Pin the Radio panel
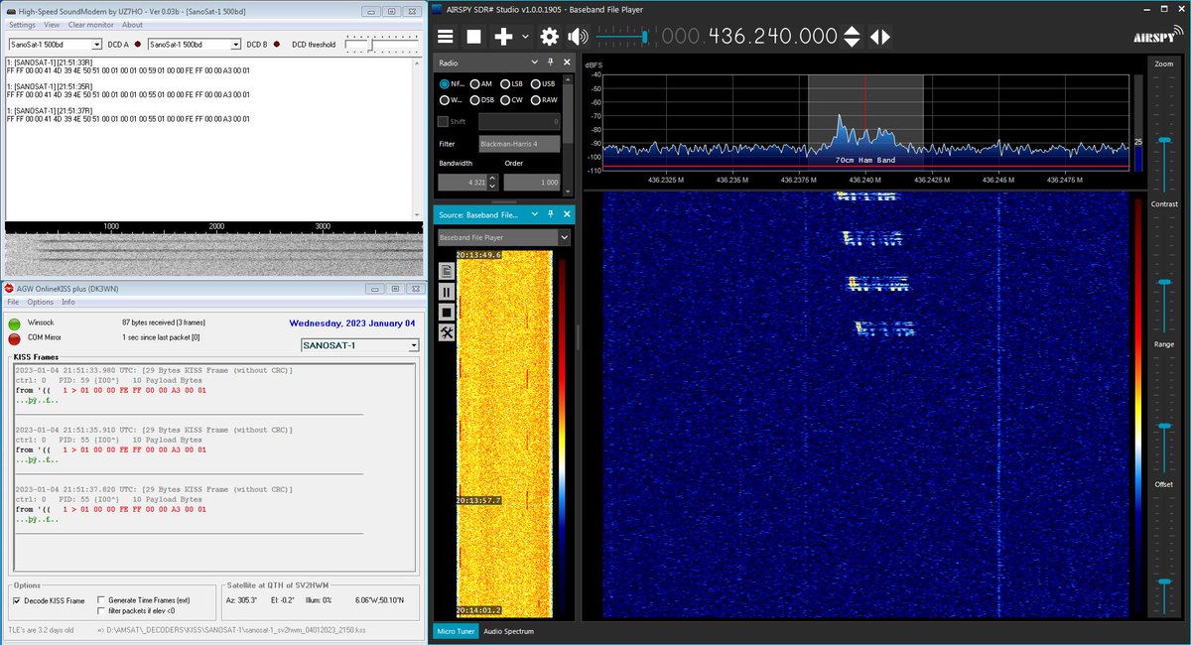1191x645 pixels. click(552, 62)
